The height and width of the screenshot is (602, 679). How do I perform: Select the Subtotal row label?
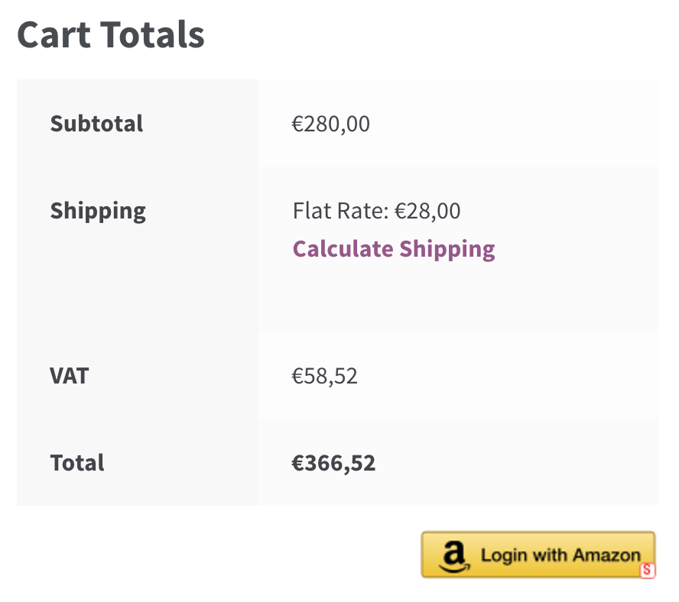pos(96,123)
